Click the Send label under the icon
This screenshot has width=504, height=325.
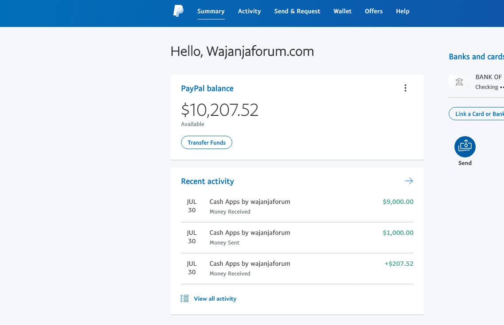pyautogui.click(x=465, y=163)
